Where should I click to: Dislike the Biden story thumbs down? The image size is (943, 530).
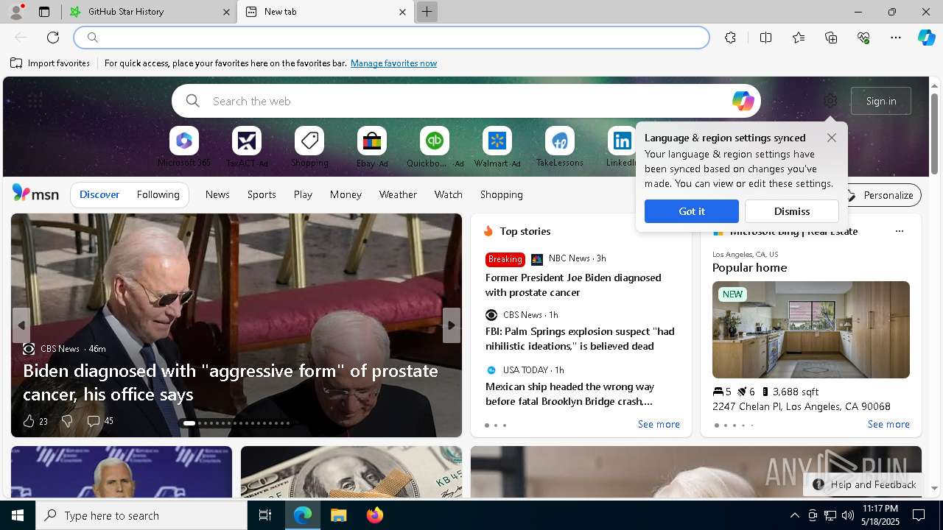pos(67,421)
